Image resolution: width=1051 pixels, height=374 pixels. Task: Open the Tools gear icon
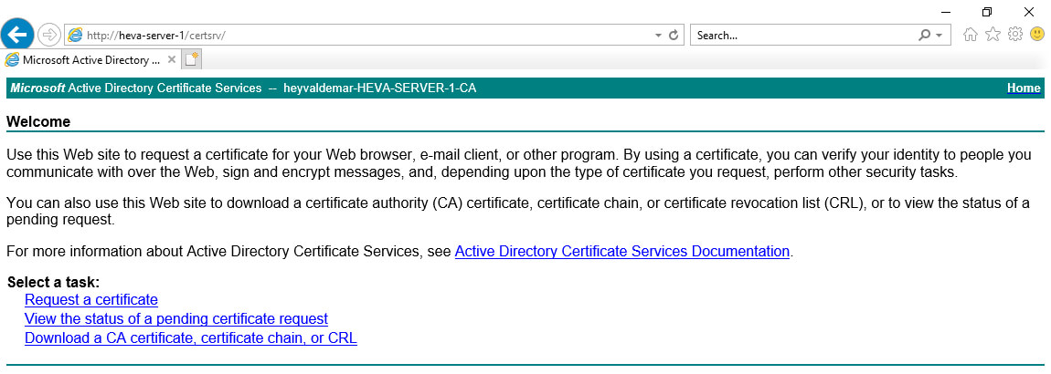click(1015, 34)
